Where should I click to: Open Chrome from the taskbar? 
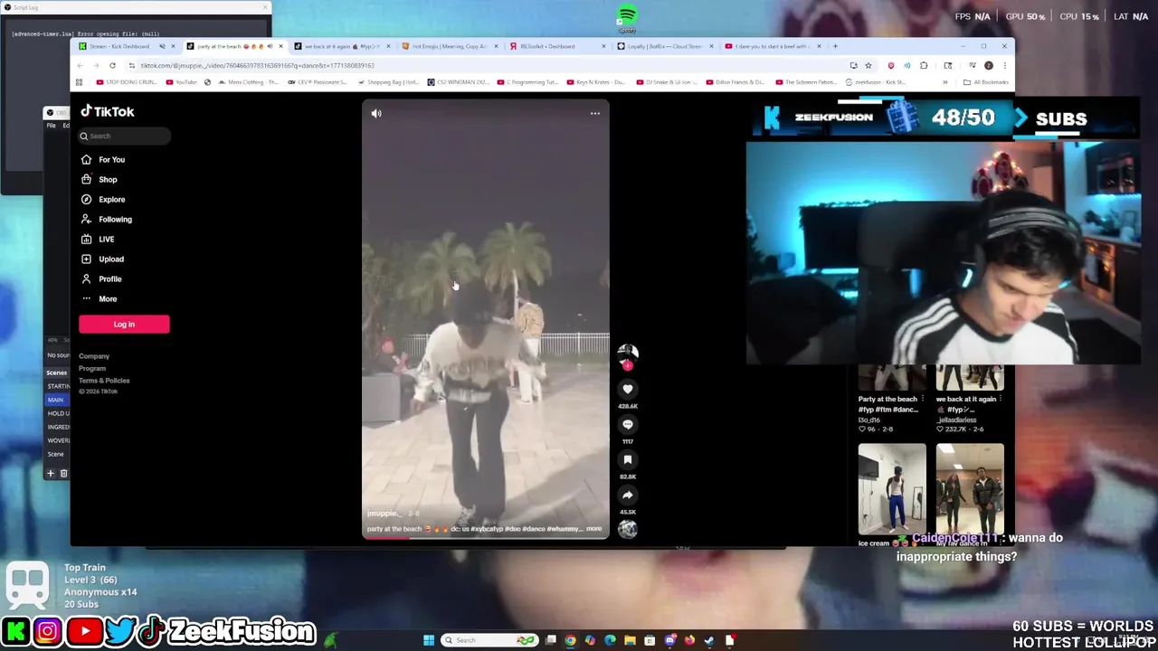click(x=570, y=640)
